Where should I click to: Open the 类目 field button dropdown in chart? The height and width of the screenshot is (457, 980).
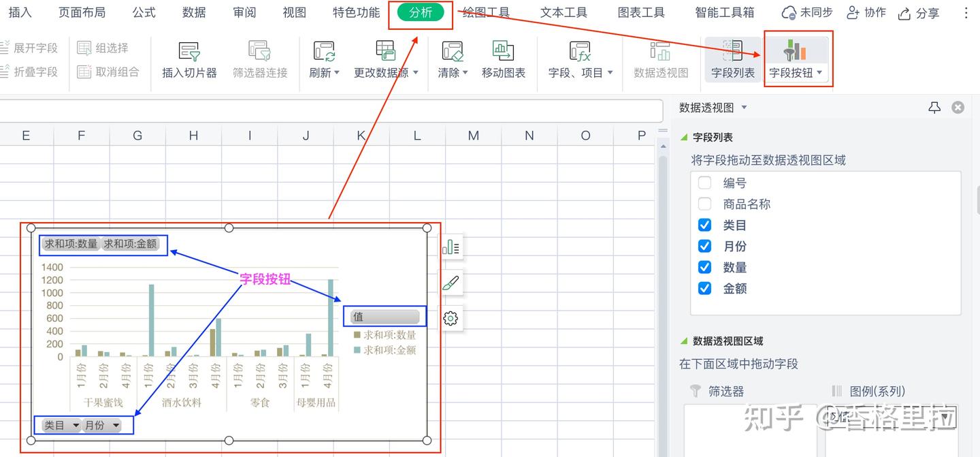click(x=76, y=426)
